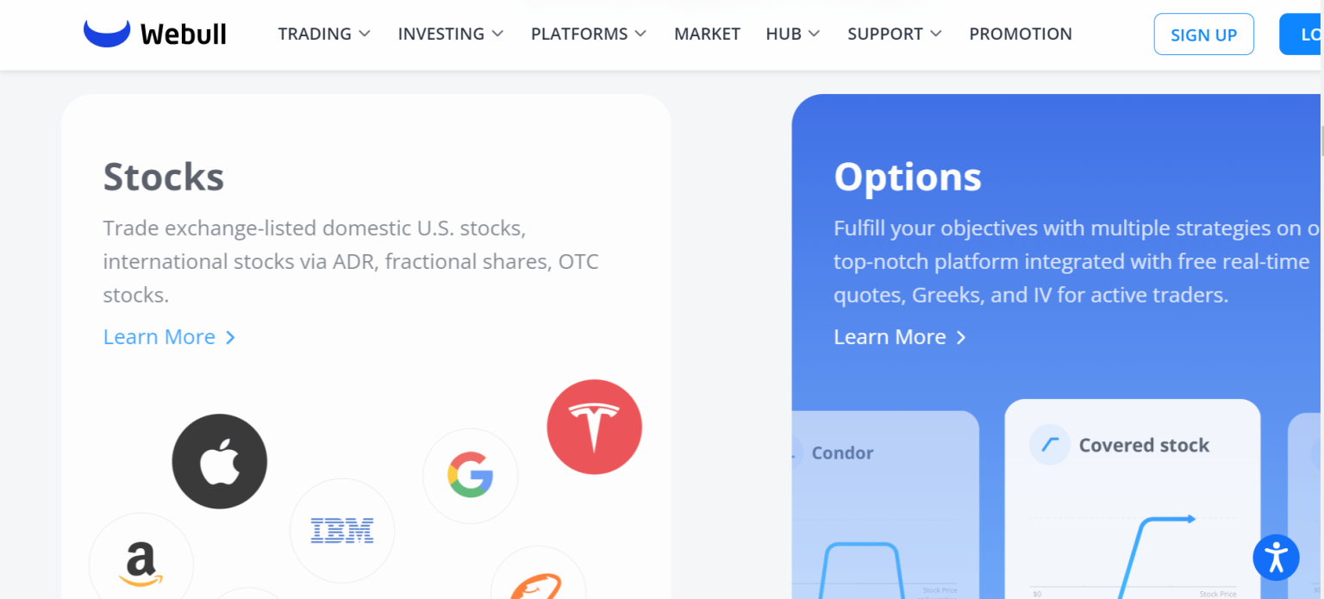Open the accessibility widget icon
Screen dimensions: 1324x599
[x=1276, y=558]
